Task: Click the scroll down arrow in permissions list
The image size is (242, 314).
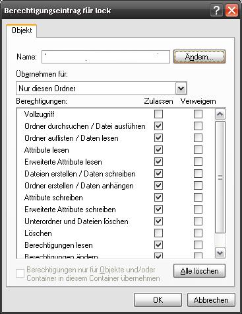Action: [x=220, y=253]
